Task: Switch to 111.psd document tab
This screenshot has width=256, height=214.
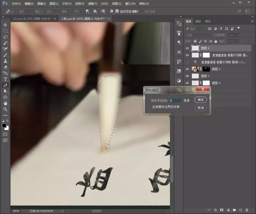Action: [x=32, y=18]
